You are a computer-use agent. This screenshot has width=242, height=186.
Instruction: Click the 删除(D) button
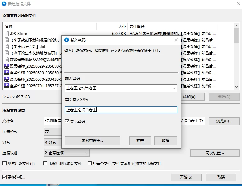click(x=224, y=97)
